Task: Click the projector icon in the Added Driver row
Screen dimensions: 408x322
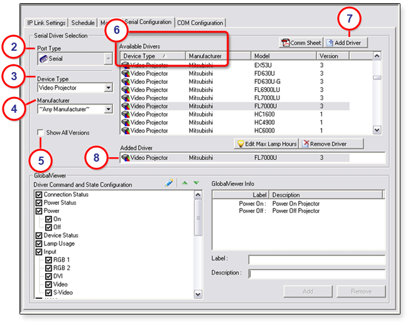Action: 125,158
